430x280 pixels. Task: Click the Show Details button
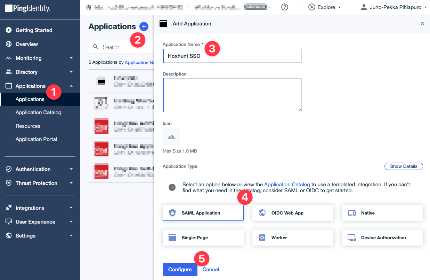point(404,166)
